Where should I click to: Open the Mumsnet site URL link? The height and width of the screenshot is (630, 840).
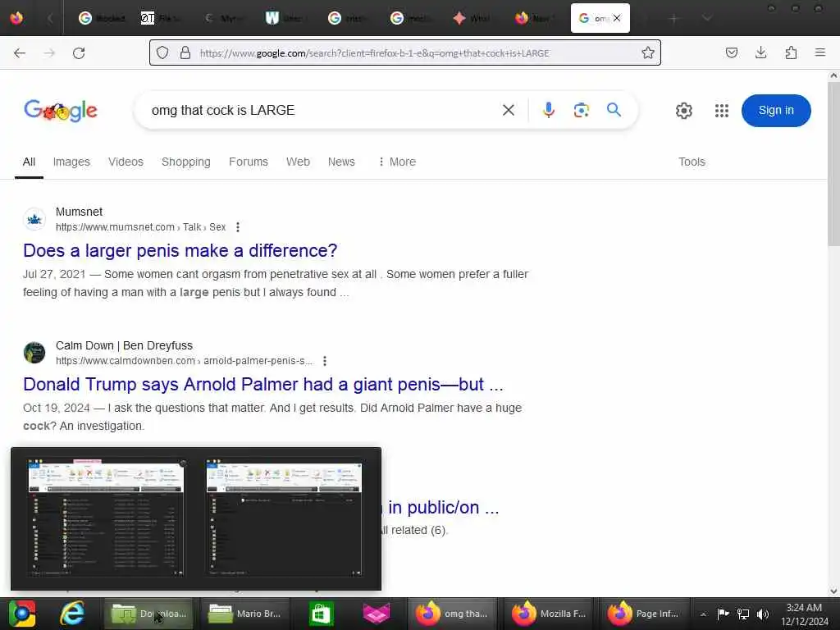click(x=141, y=227)
